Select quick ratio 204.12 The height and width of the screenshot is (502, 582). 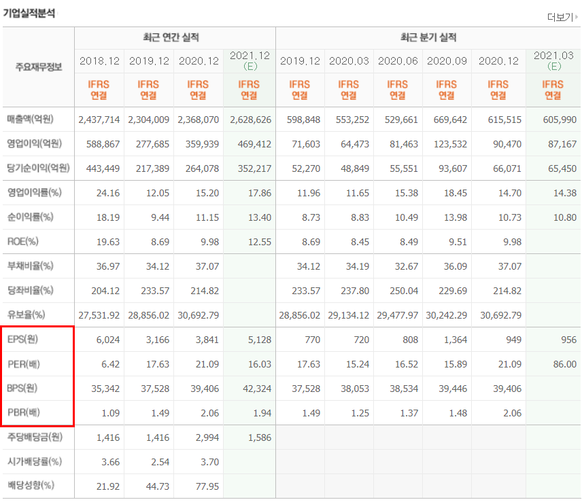point(105,291)
